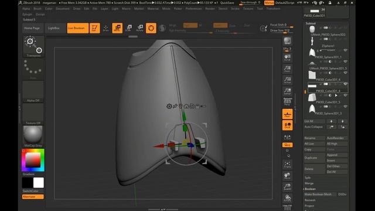
Task: Open the MatCap Gray material picker
Action: [33, 137]
